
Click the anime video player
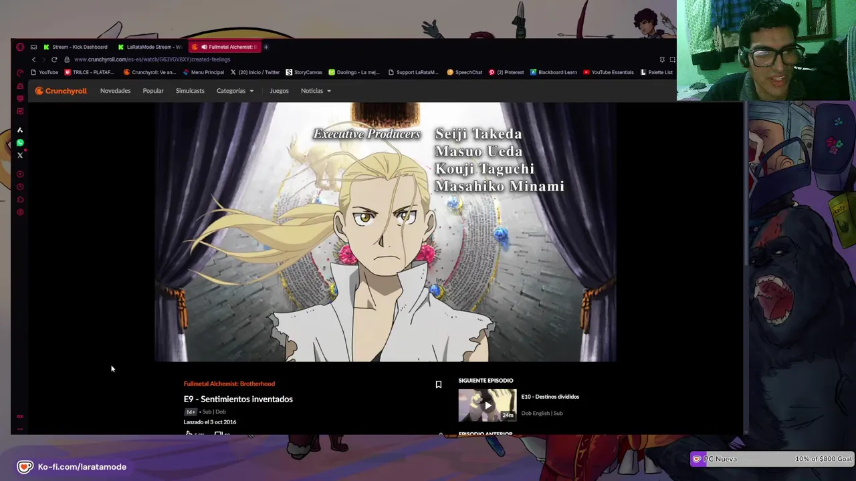[x=385, y=232]
